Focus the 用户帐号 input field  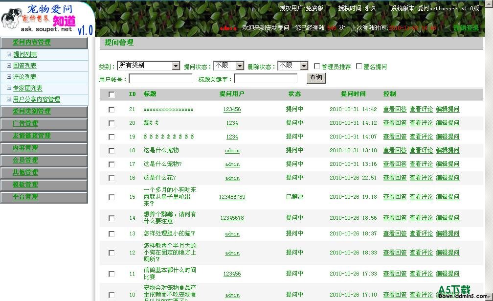coord(160,79)
